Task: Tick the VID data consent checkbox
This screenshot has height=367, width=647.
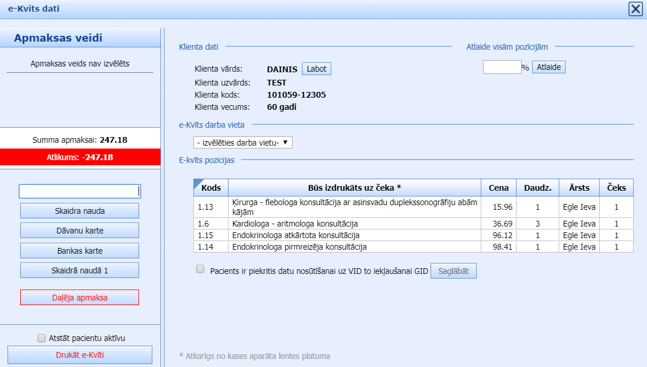Action: pos(200,269)
